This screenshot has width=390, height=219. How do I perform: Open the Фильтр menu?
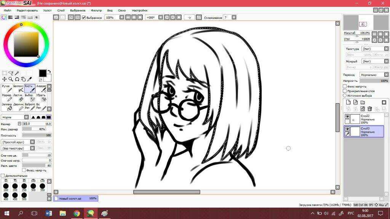click(96, 10)
